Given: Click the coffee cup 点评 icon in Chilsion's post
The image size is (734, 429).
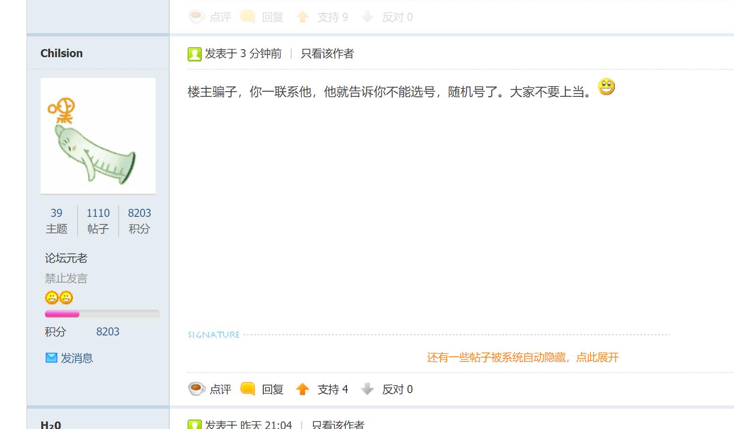Looking at the screenshot, I should click(197, 389).
